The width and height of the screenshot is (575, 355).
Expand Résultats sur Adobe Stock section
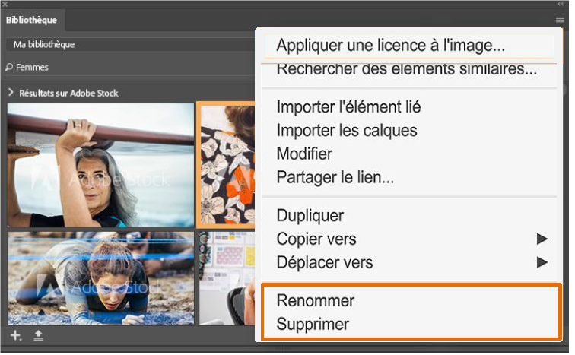coord(11,93)
